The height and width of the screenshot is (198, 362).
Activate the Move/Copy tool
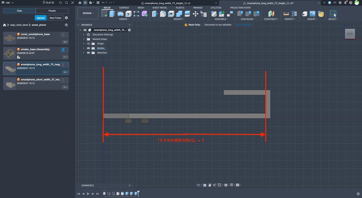pyautogui.click(x=195, y=14)
